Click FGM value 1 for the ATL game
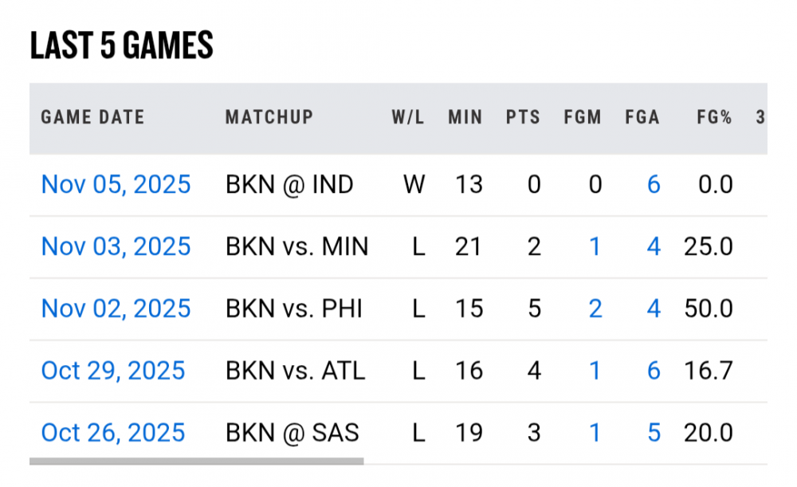The image size is (797, 487). click(x=595, y=371)
